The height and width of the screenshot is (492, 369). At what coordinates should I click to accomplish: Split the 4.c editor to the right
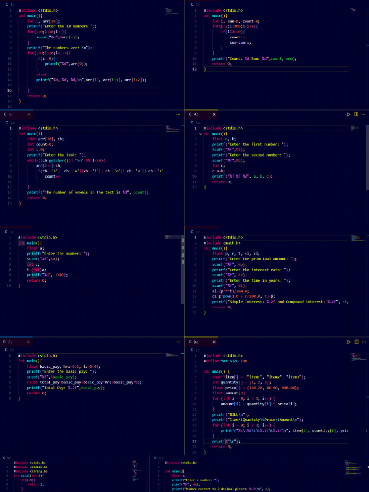click(356, 115)
